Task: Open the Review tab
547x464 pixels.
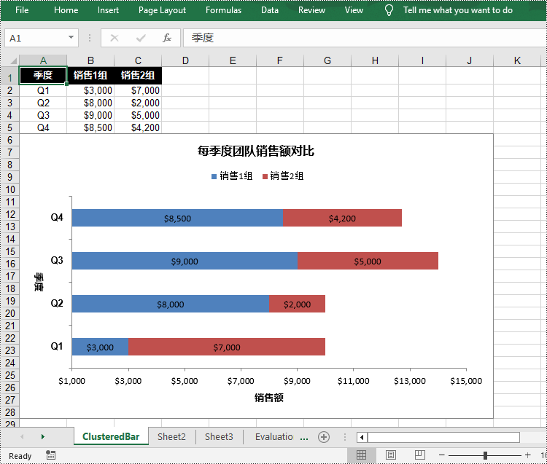Action: (311, 10)
